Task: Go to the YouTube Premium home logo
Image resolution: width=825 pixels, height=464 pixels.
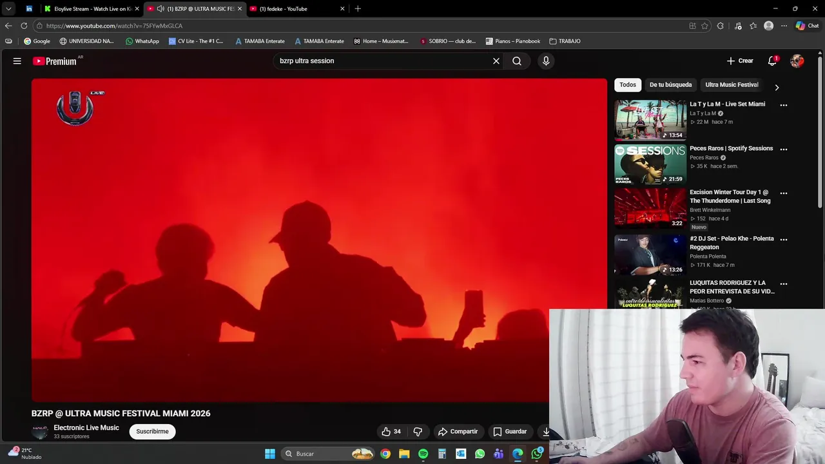Action: pyautogui.click(x=55, y=61)
